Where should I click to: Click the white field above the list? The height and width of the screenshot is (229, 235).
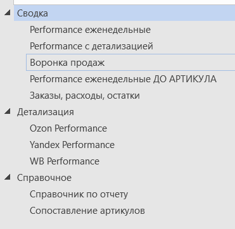(x=124, y=2)
